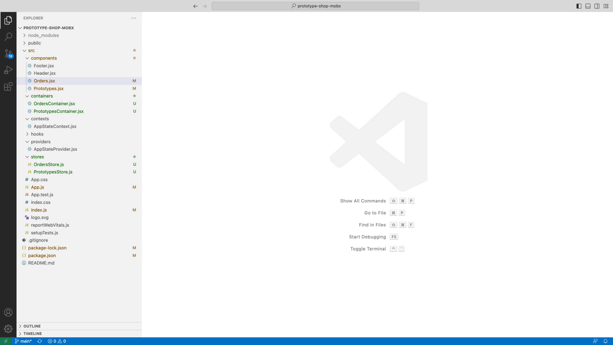Toggle the secondary side bar visibility
This screenshot has width=613, height=345.
[x=597, y=6]
